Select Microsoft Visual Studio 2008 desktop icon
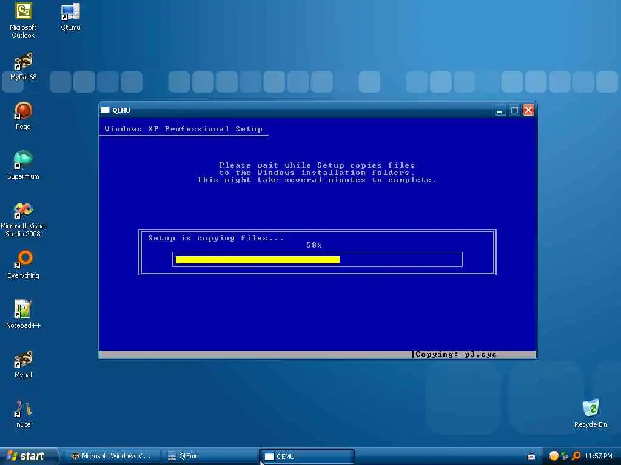 23,219
